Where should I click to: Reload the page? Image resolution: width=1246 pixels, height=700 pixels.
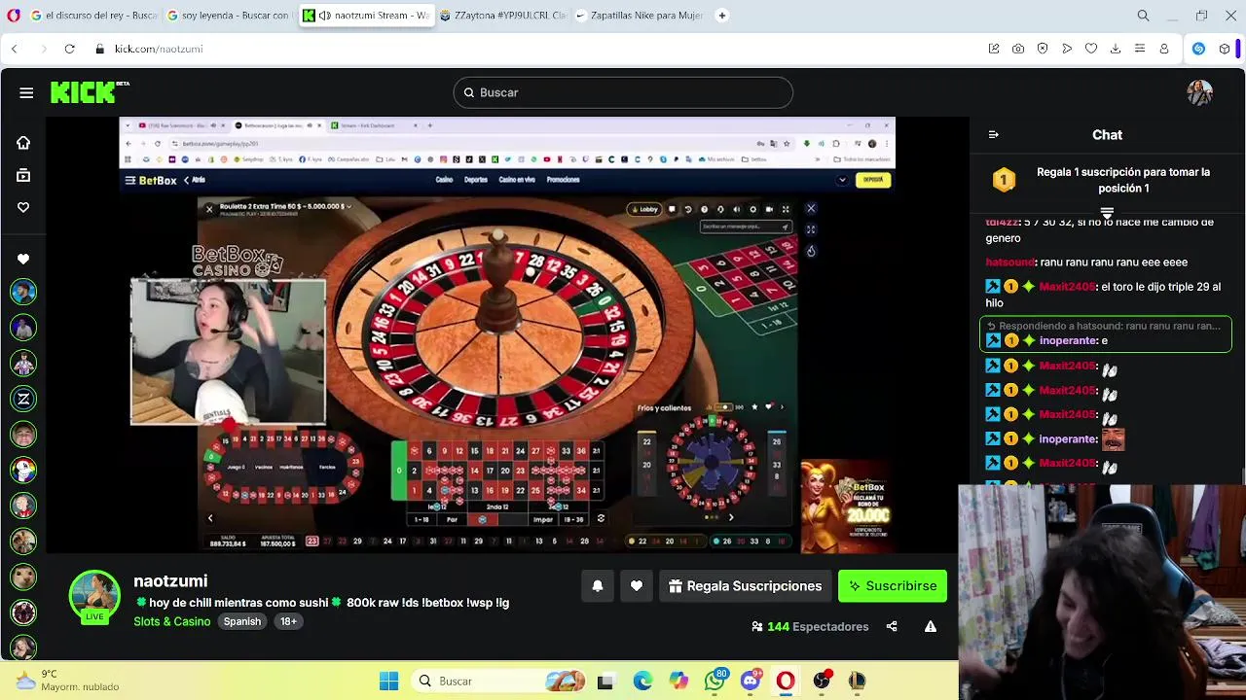click(x=70, y=49)
